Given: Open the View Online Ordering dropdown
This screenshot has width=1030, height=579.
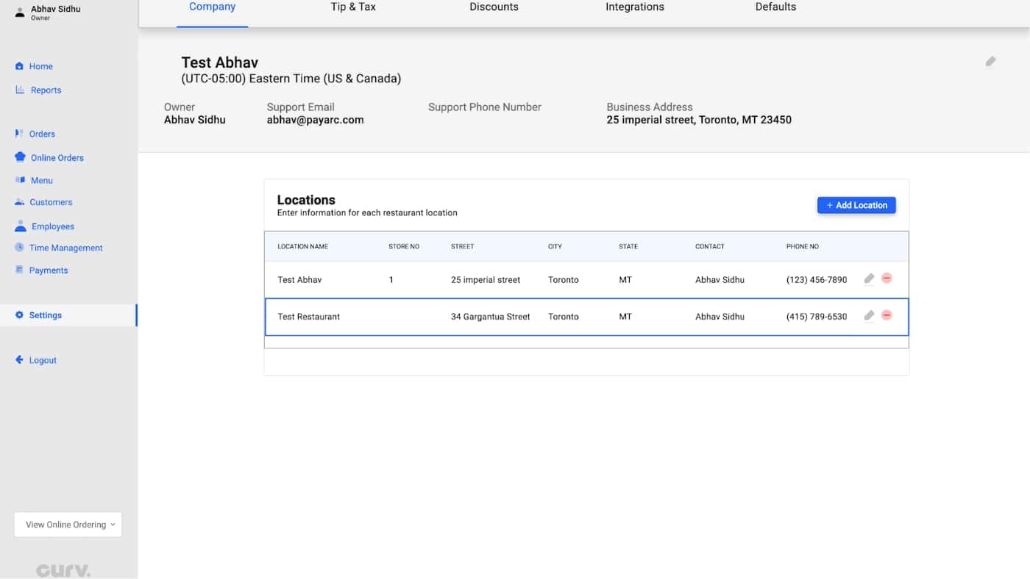Looking at the screenshot, I should [68, 525].
